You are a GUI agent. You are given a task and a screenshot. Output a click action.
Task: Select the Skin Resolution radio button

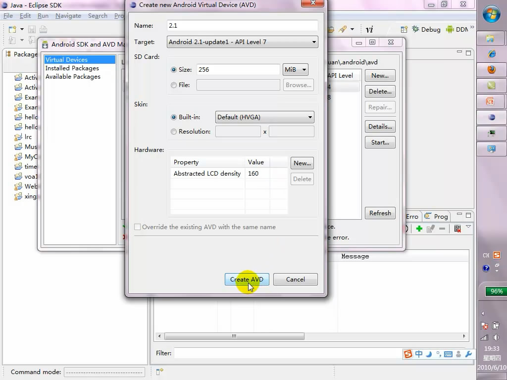coord(174,132)
